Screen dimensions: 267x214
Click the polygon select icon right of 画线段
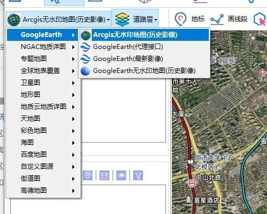pyautogui.click(x=259, y=19)
